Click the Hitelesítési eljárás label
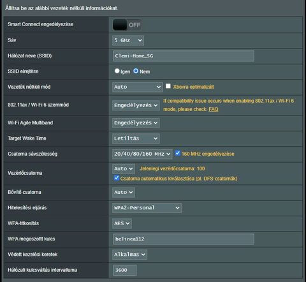 point(27,207)
